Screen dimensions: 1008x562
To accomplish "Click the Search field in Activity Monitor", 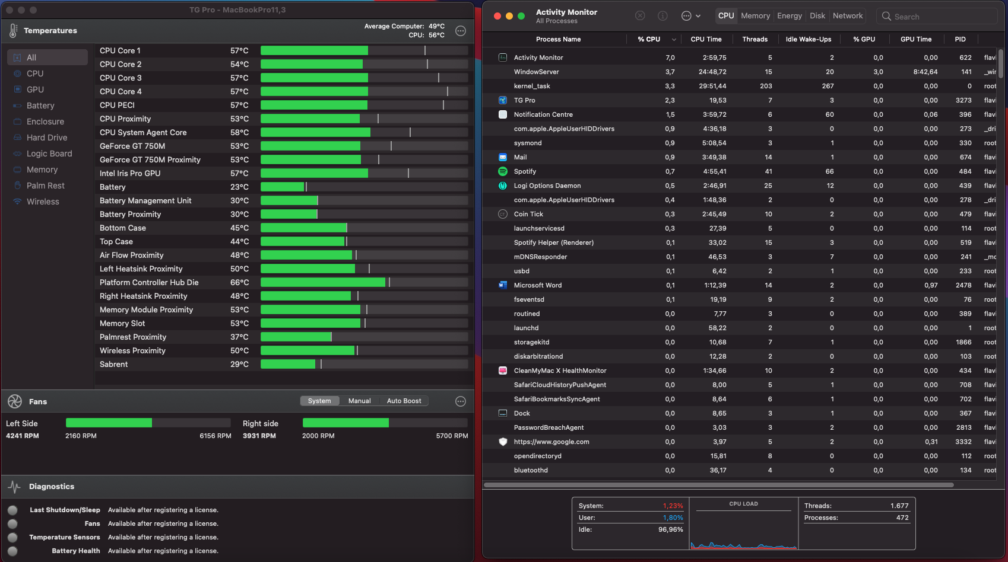I will click(x=937, y=16).
